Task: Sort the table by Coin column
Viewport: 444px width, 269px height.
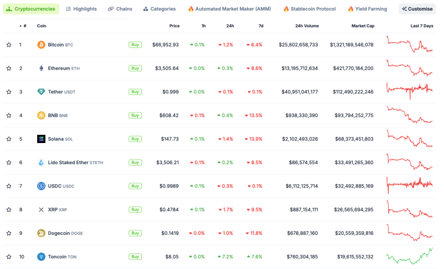Action: (42, 26)
